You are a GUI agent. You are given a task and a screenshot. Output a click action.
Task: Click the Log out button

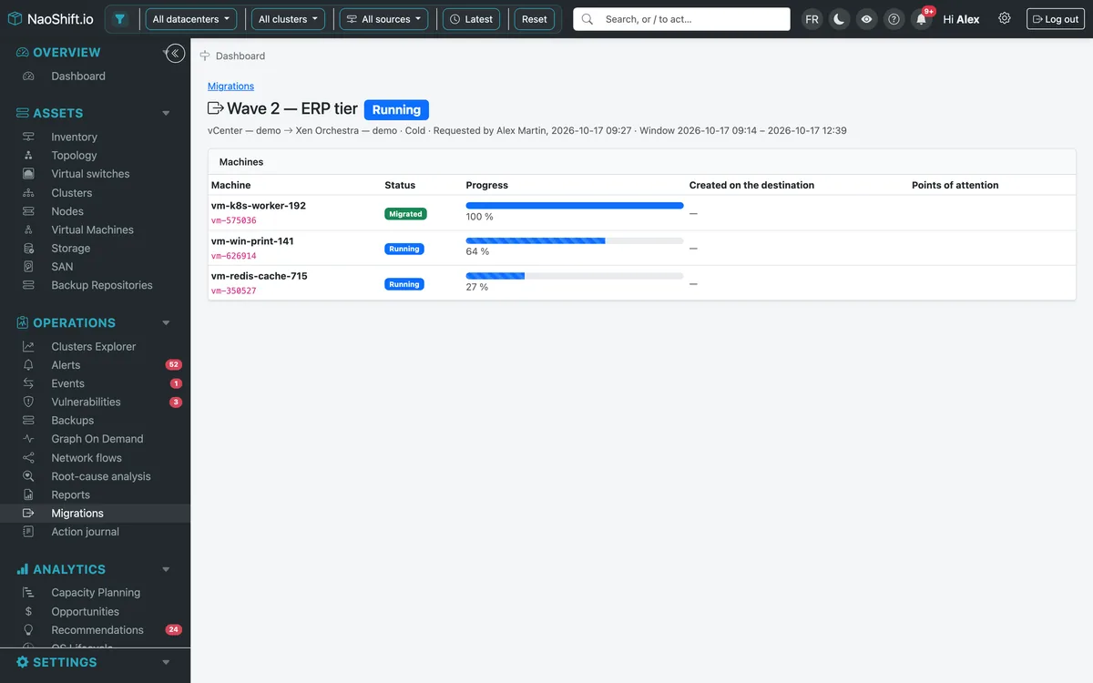(x=1056, y=19)
